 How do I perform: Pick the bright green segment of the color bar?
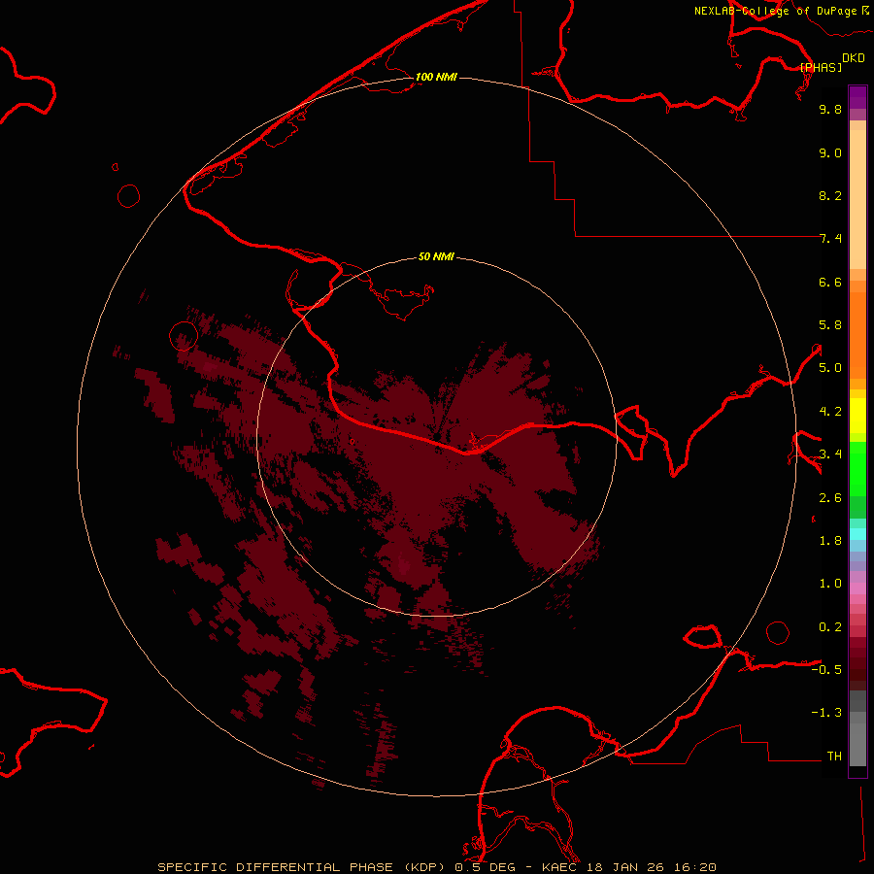pos(857,468)
